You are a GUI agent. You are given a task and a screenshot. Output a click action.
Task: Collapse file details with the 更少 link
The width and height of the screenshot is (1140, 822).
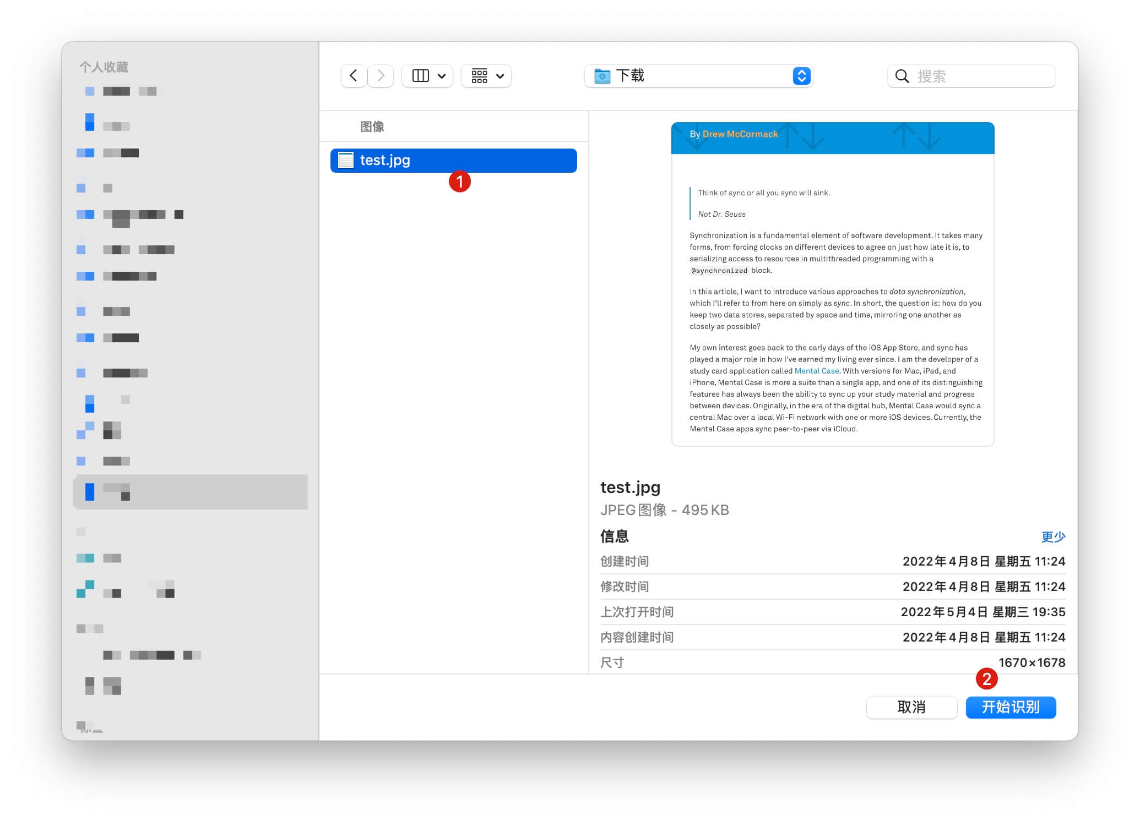coord(1054,538)
